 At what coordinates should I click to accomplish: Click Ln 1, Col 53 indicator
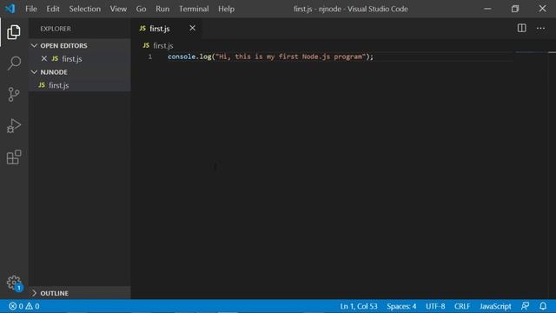359,306
